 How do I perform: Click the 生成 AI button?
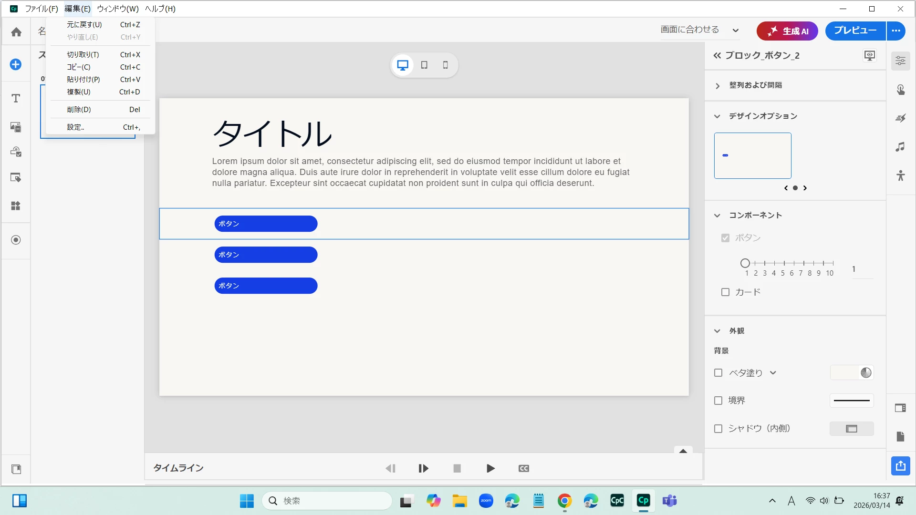[787, 31]
